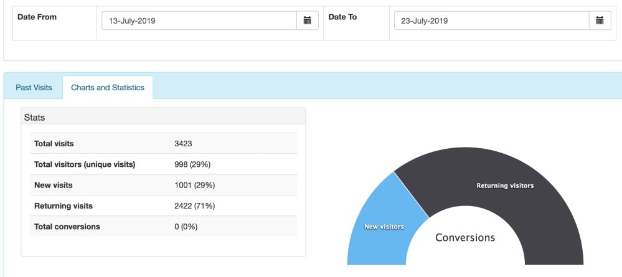Select the value 3423
The width and height of the screenshot is (622, 277).
point(183,144)
